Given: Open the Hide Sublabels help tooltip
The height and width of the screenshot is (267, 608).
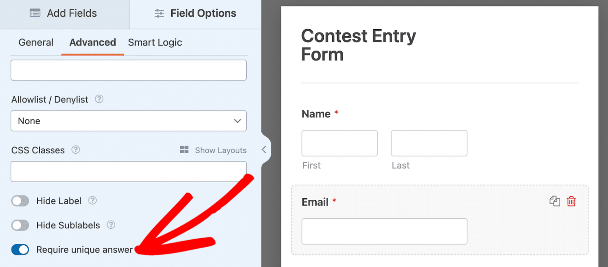Looking at the screenshot, I should (x=111, y=225).
